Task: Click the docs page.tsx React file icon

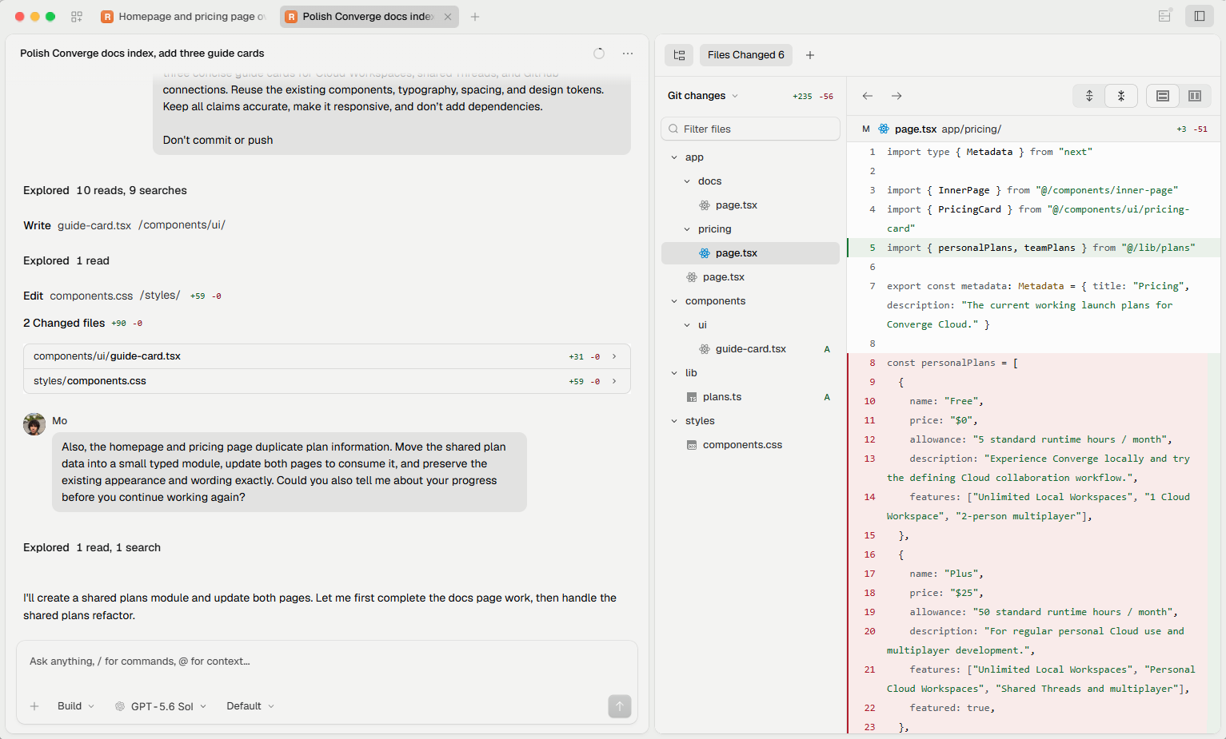Action: [705, 205]
